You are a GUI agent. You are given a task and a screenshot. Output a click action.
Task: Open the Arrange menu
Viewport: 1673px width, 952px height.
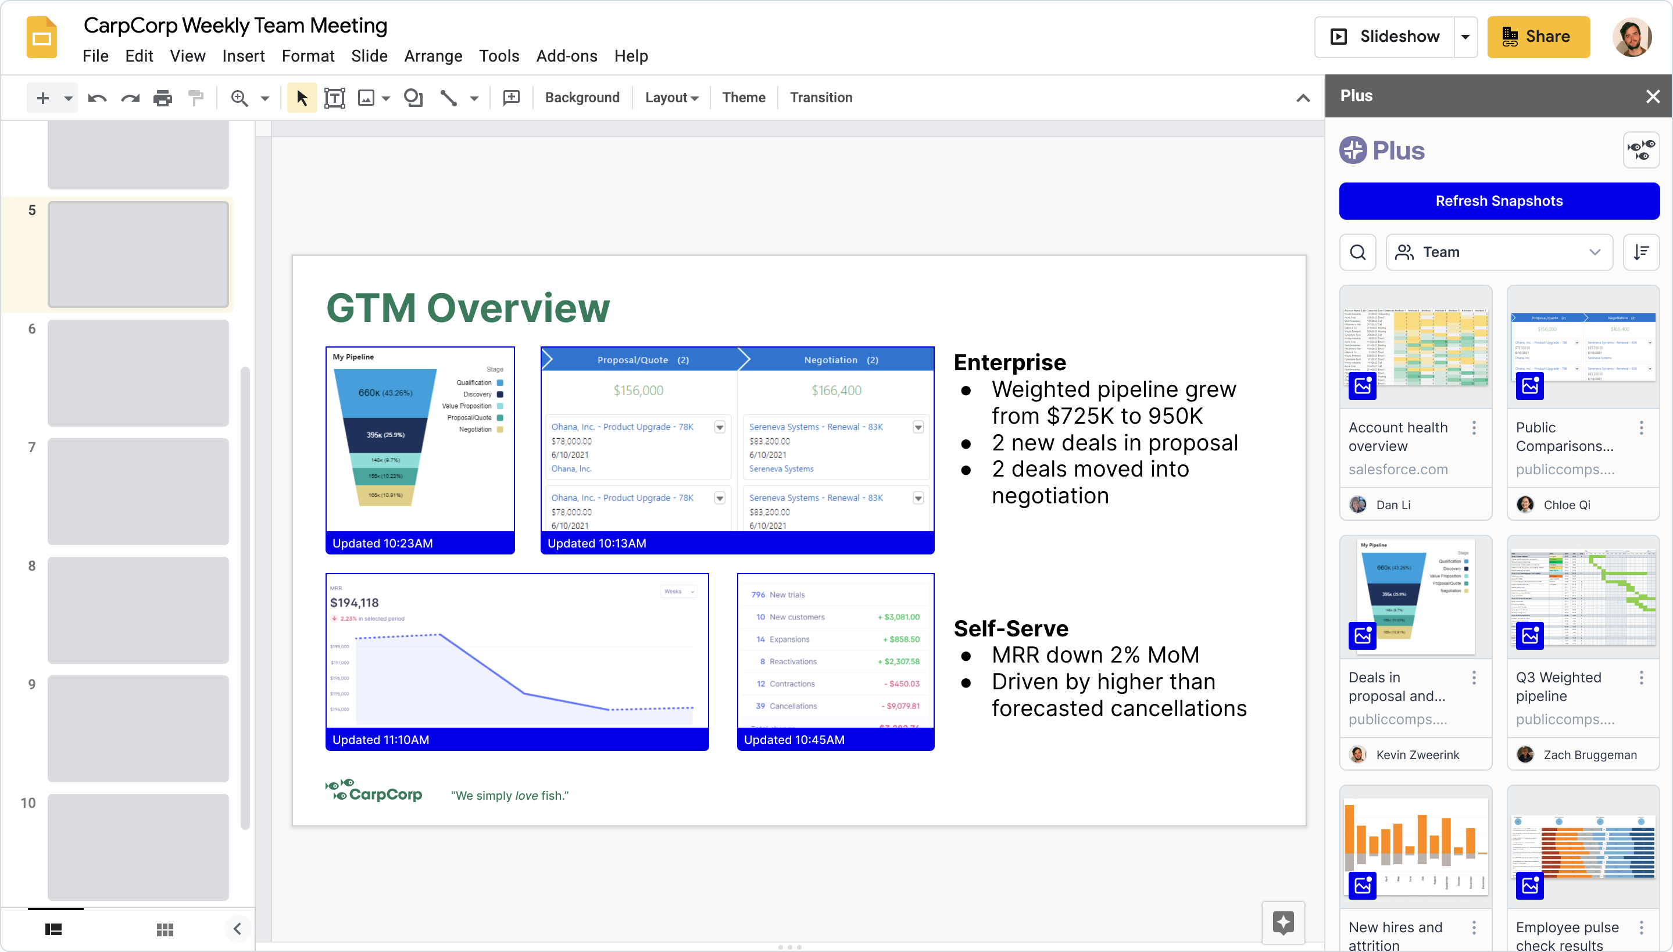pyautogui.click(x=433, y=56)
